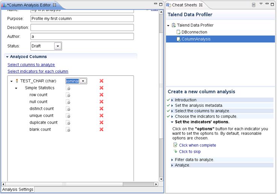Click the 'Click when complete' check icon
277x194 pixels.
(175, 145)
